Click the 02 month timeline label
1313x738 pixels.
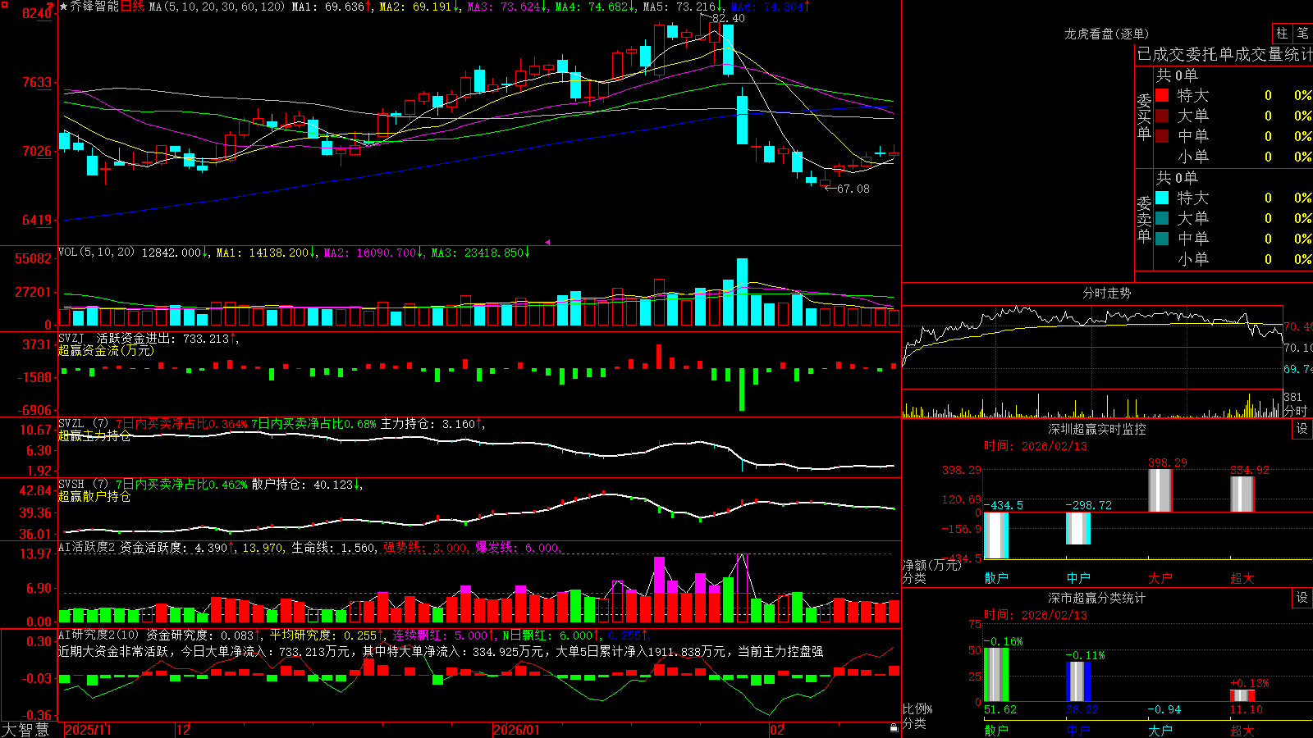776,730
